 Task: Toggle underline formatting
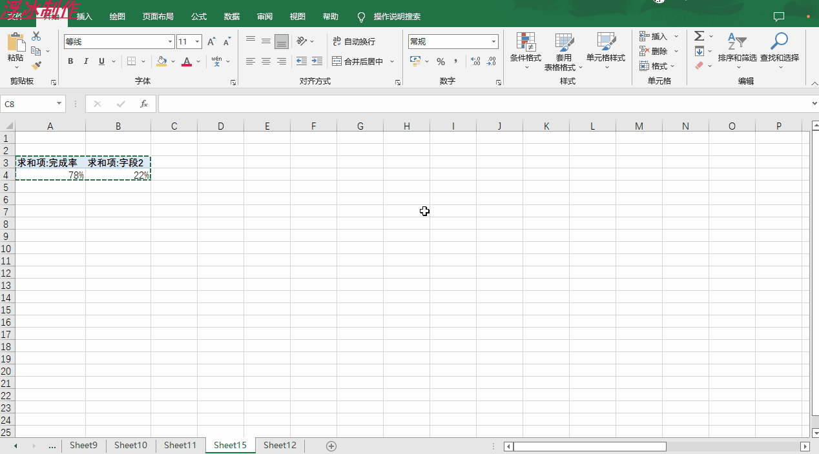[101, 61]
